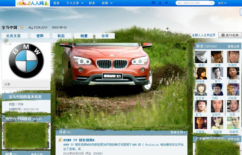Switch to the 资料 tab

coord(40,36)
